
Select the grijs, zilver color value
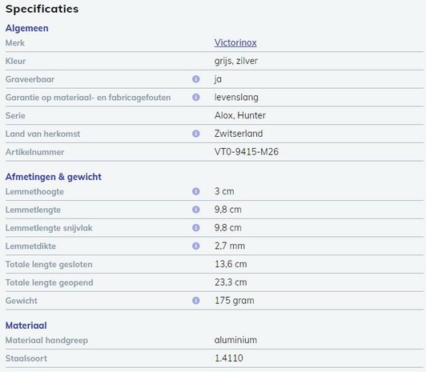tap(235, 61)
